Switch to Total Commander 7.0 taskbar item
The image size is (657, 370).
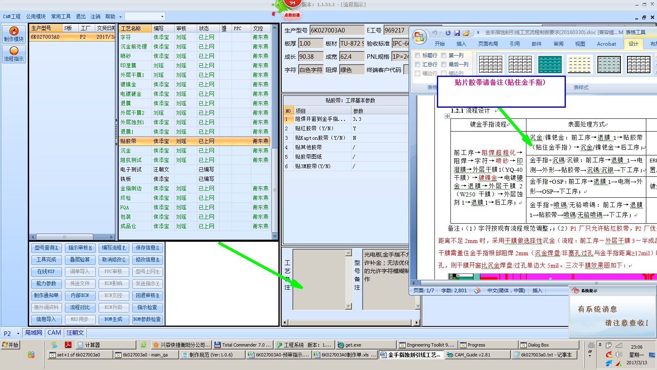click(x=243, y=345)
